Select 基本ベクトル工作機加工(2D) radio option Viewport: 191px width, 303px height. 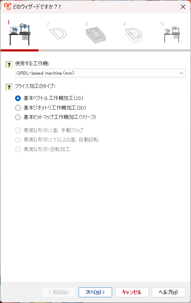coord(18,98)
